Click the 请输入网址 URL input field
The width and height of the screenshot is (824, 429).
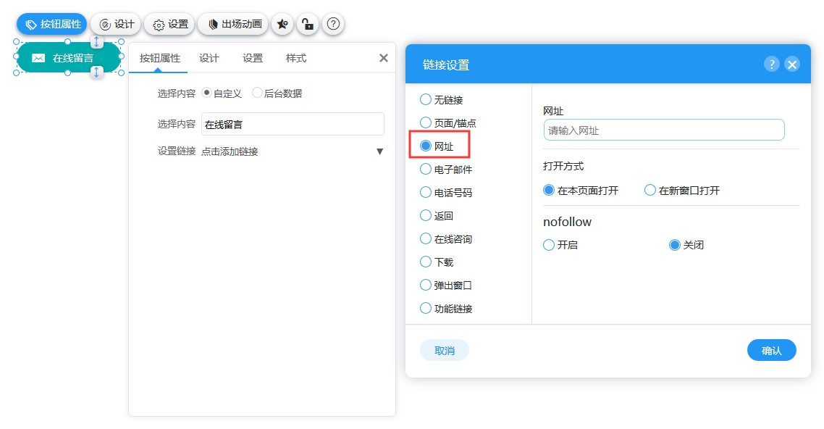664,130
